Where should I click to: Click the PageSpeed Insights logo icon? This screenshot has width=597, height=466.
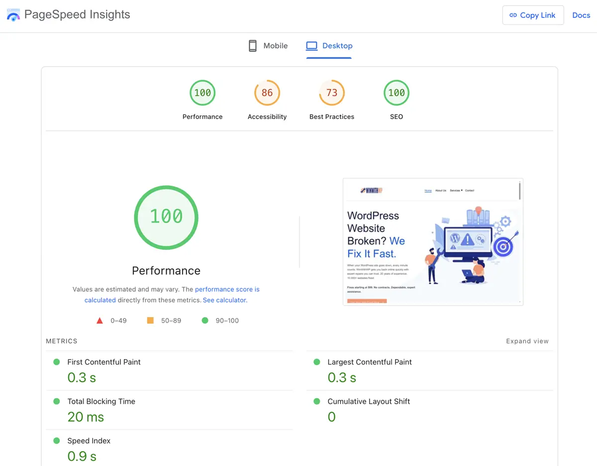[x=13, y=15]
